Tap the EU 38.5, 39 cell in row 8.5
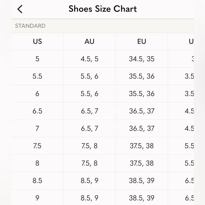Image resolution: width=205 pixels, height=205 pixels. point(142,181)
